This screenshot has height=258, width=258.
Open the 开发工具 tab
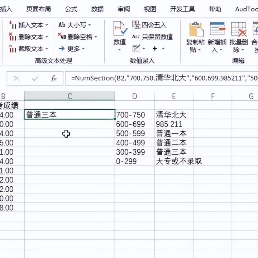(182, 9)
